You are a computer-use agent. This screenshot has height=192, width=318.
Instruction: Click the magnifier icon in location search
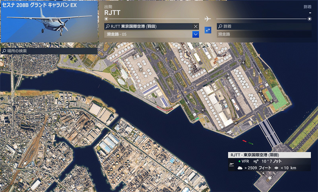4,51
